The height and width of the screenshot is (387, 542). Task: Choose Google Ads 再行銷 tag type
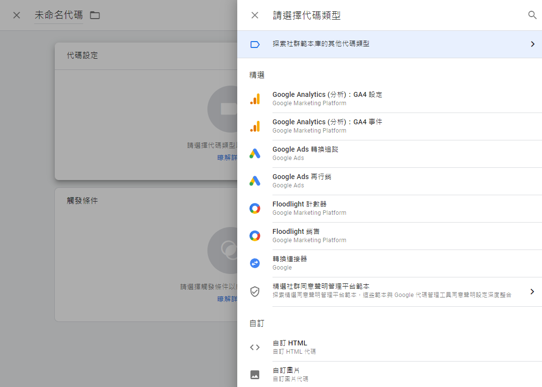pyautogui.click(x=389, y=181)
